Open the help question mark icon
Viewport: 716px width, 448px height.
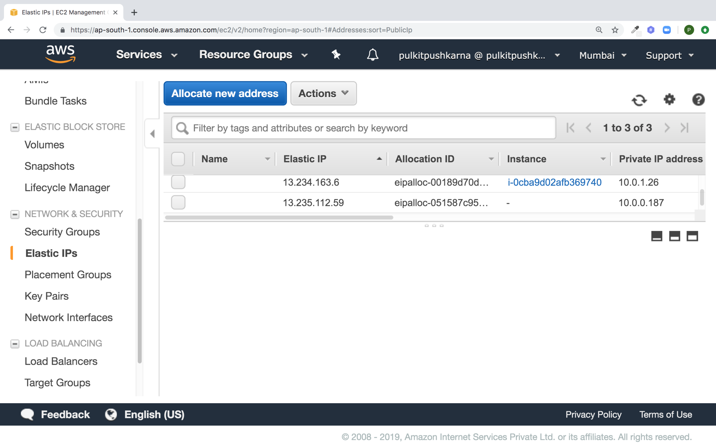pos(698,100)
